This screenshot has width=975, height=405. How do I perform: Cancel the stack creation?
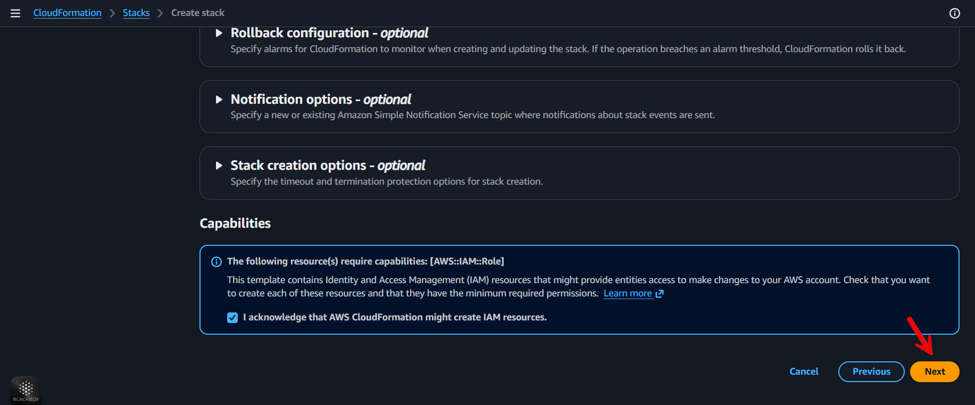804,371
